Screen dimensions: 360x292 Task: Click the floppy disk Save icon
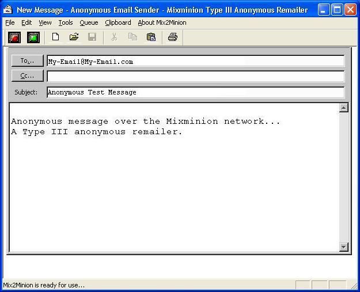click(x=92, y=37)
